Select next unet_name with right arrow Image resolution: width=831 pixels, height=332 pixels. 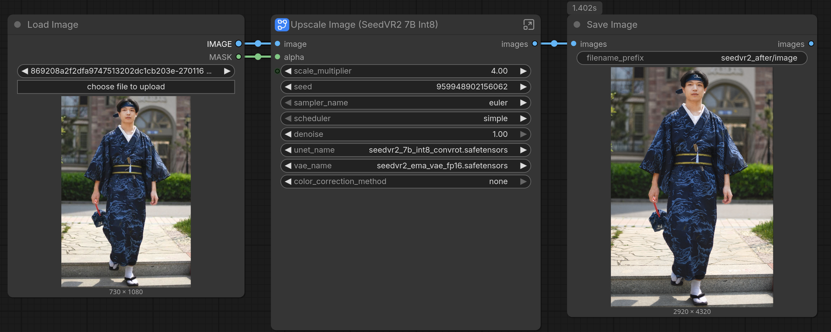pos(523,150)
